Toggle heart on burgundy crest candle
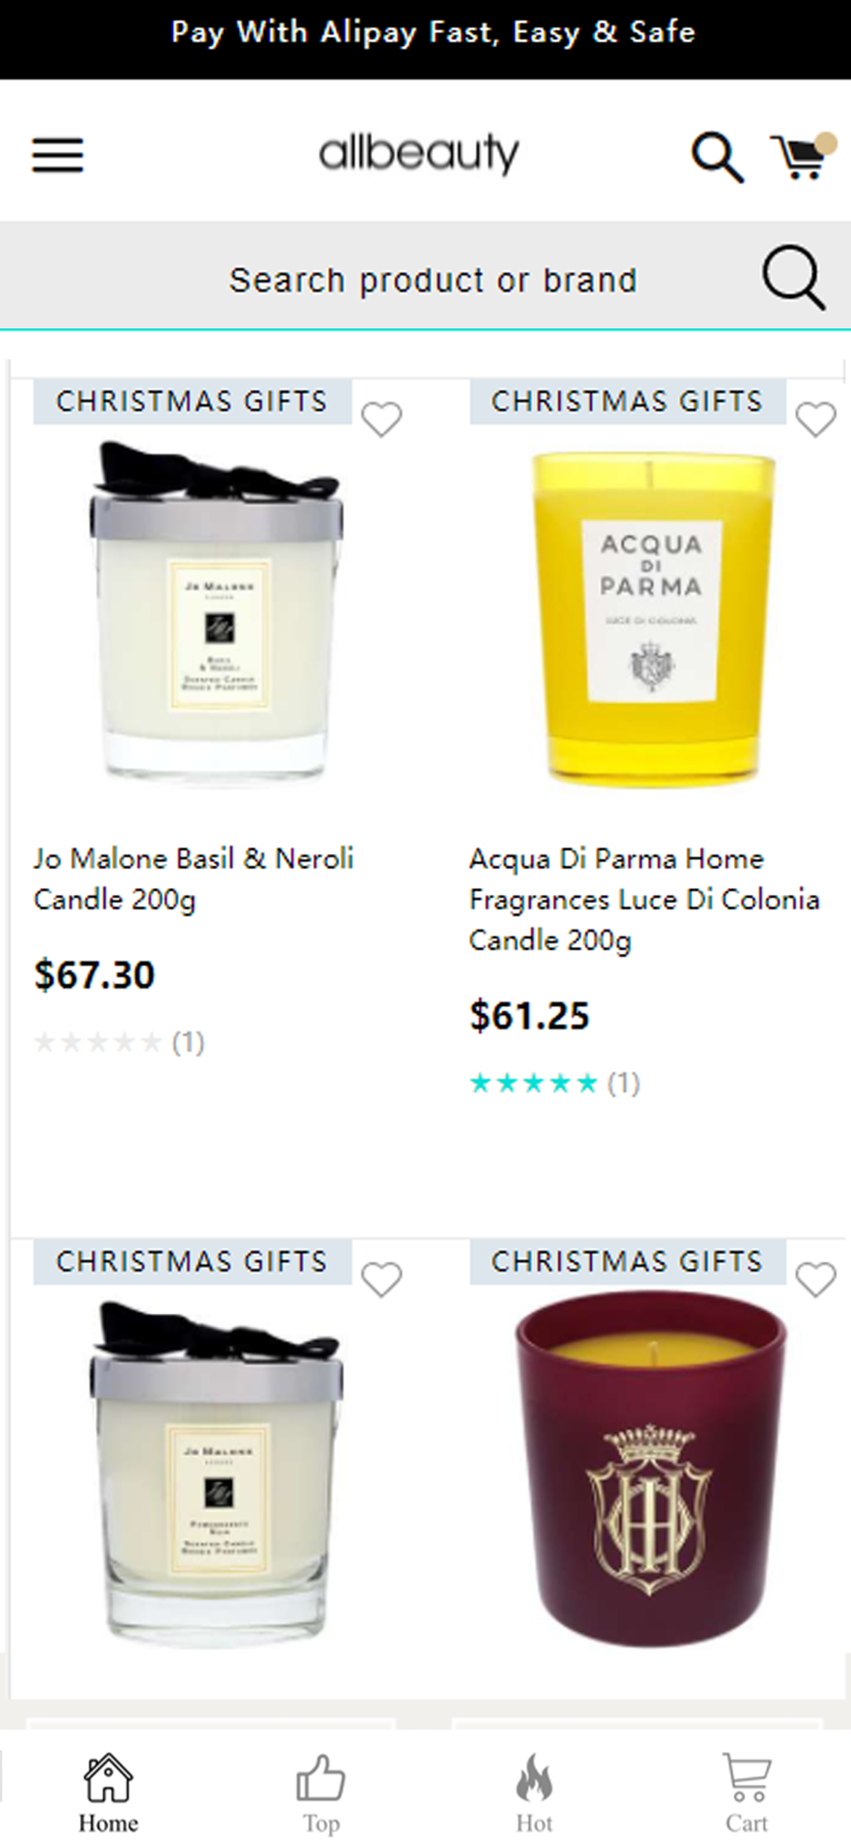The height and width of the screenshot is (1843, 851). click(x=815, y=1279)
